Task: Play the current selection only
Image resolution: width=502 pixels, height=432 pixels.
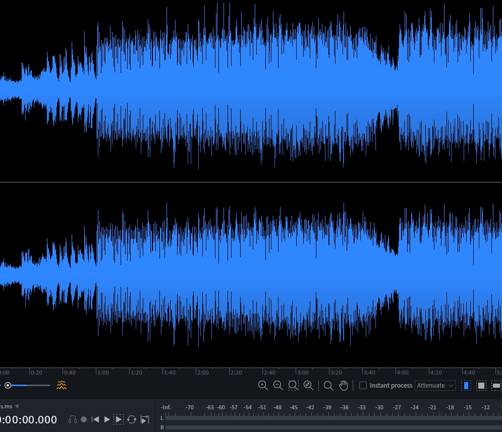Action: [x=119, y=419]
